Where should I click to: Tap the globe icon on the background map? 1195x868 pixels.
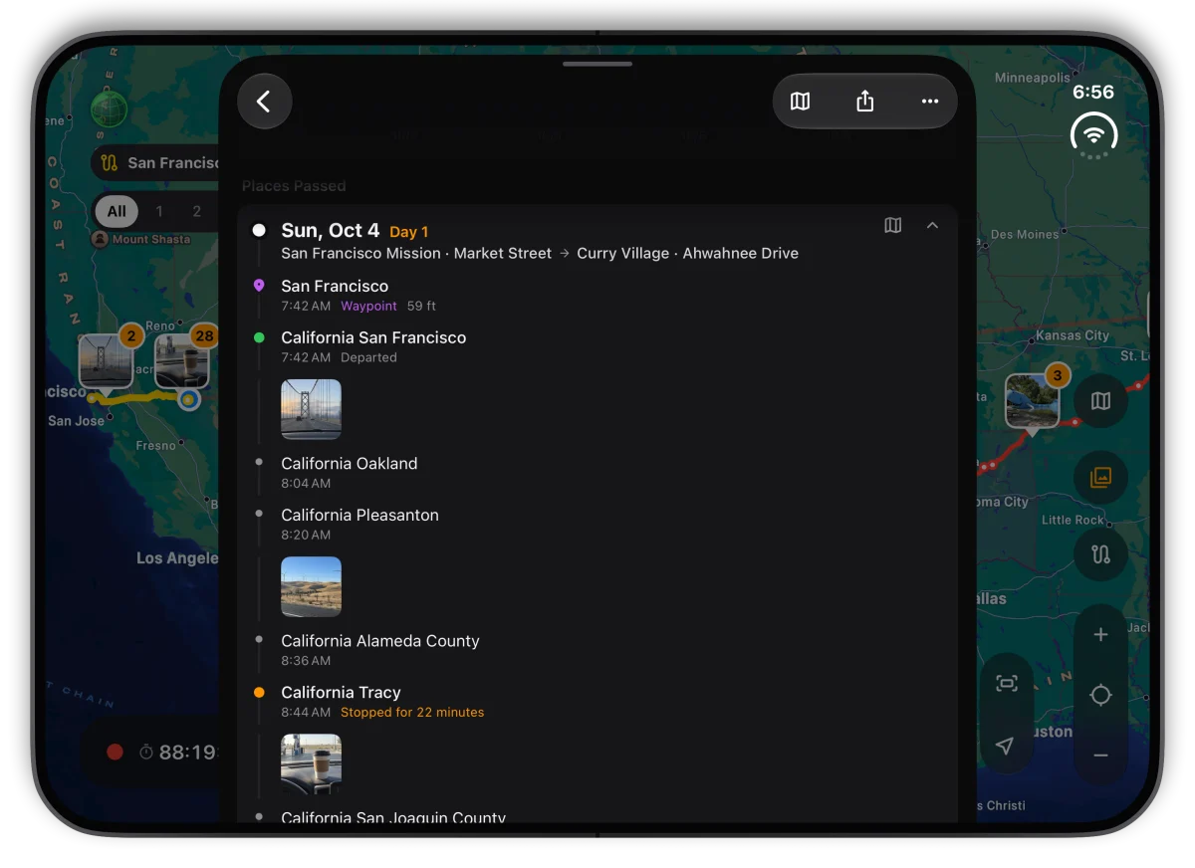(109, 108)
